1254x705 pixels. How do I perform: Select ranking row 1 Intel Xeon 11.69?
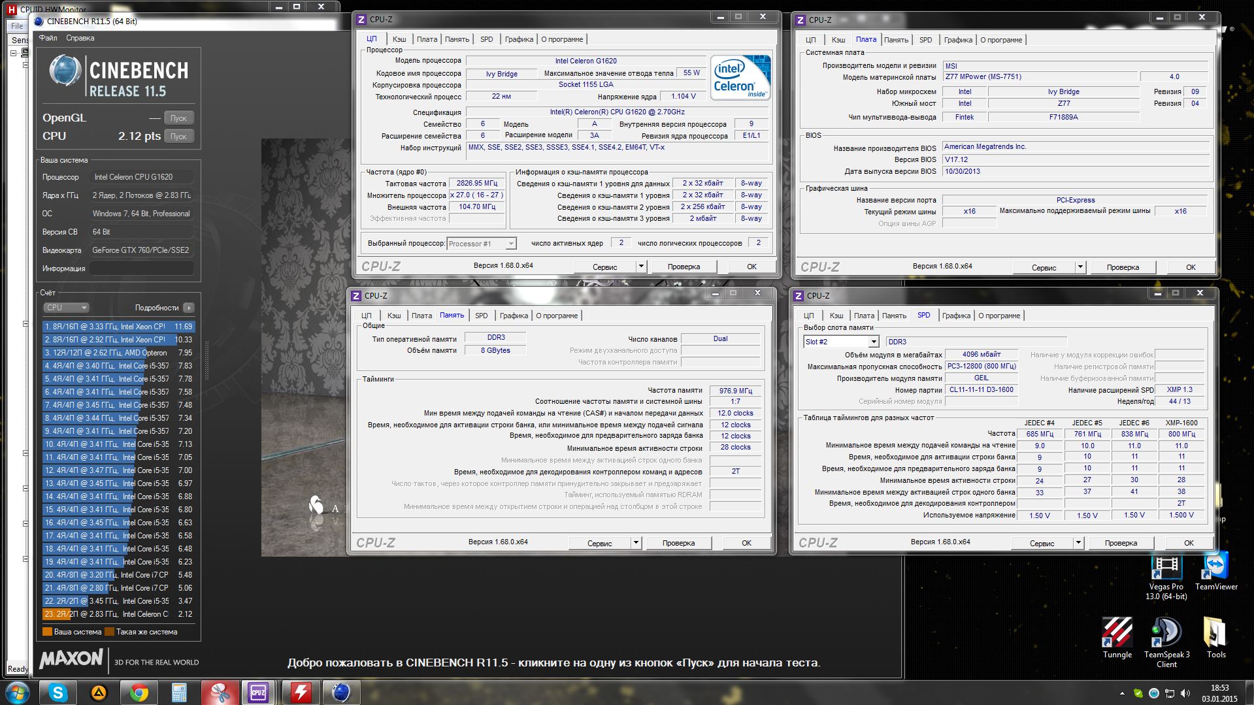coord(118,327)
